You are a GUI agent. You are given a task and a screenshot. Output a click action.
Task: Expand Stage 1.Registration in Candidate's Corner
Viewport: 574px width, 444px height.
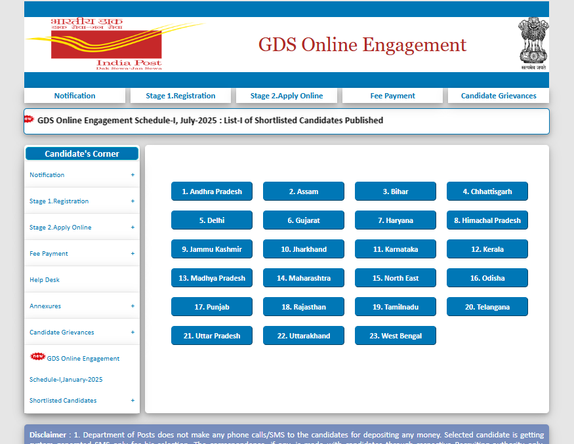133,201
